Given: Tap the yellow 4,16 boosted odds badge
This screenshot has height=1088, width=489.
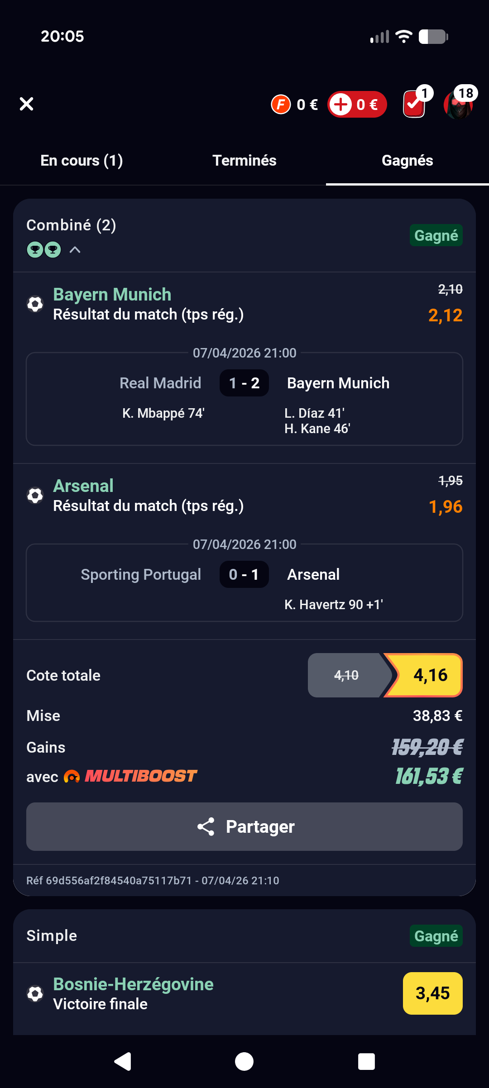Looking at the screenshot, I should pos(428,675).
